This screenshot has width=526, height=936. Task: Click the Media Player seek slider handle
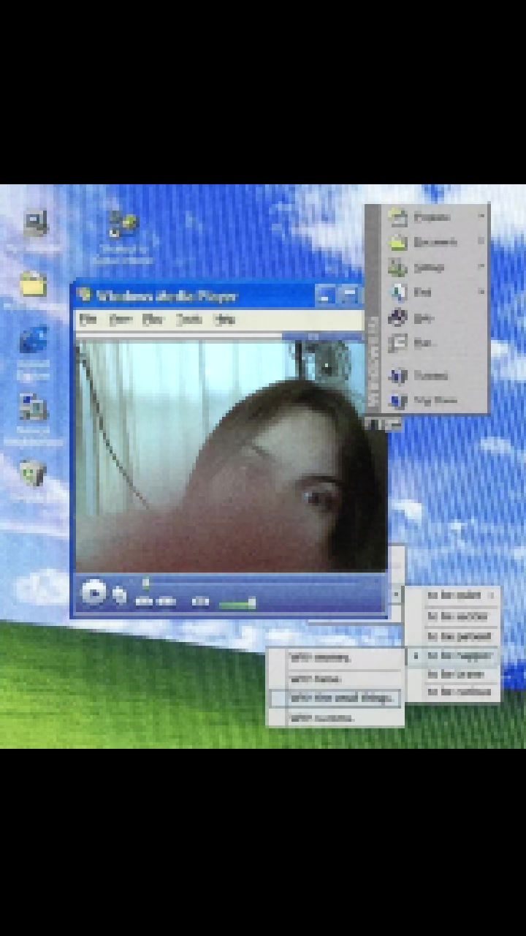(145, 583)
